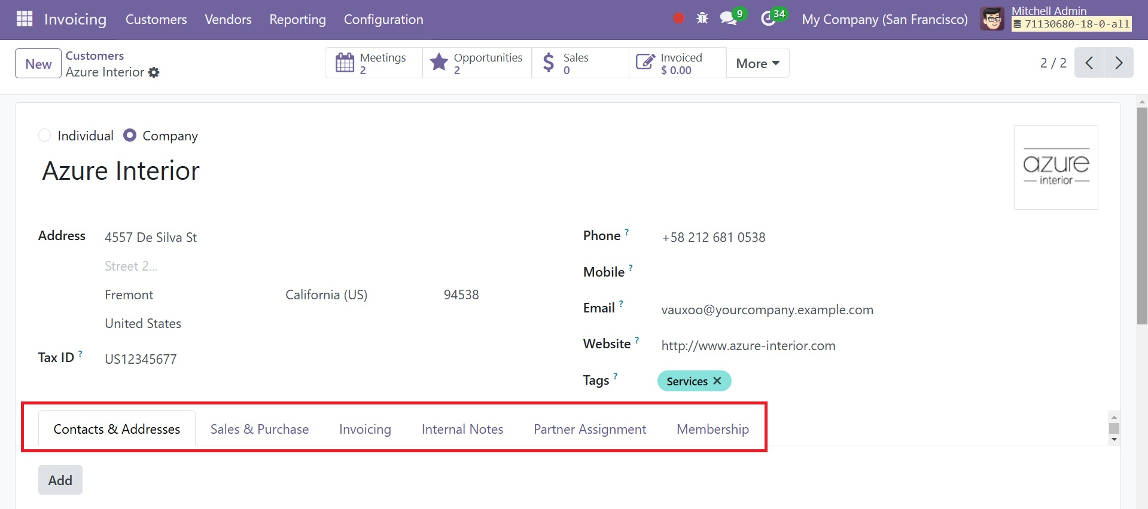This screenshot has height=509, width=1148.
Task: Click the Mobile field help question mark
Action: click(631, 268)
